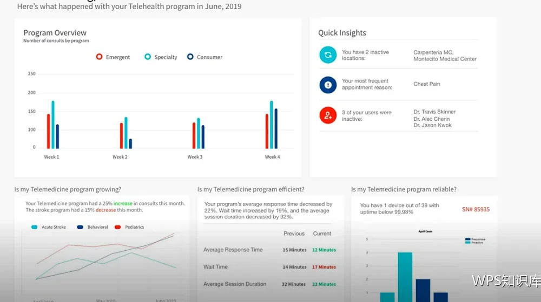Click the Week 1 Specialty bar
The height and width of the screenshot is (302, 541).
[53, 125]
